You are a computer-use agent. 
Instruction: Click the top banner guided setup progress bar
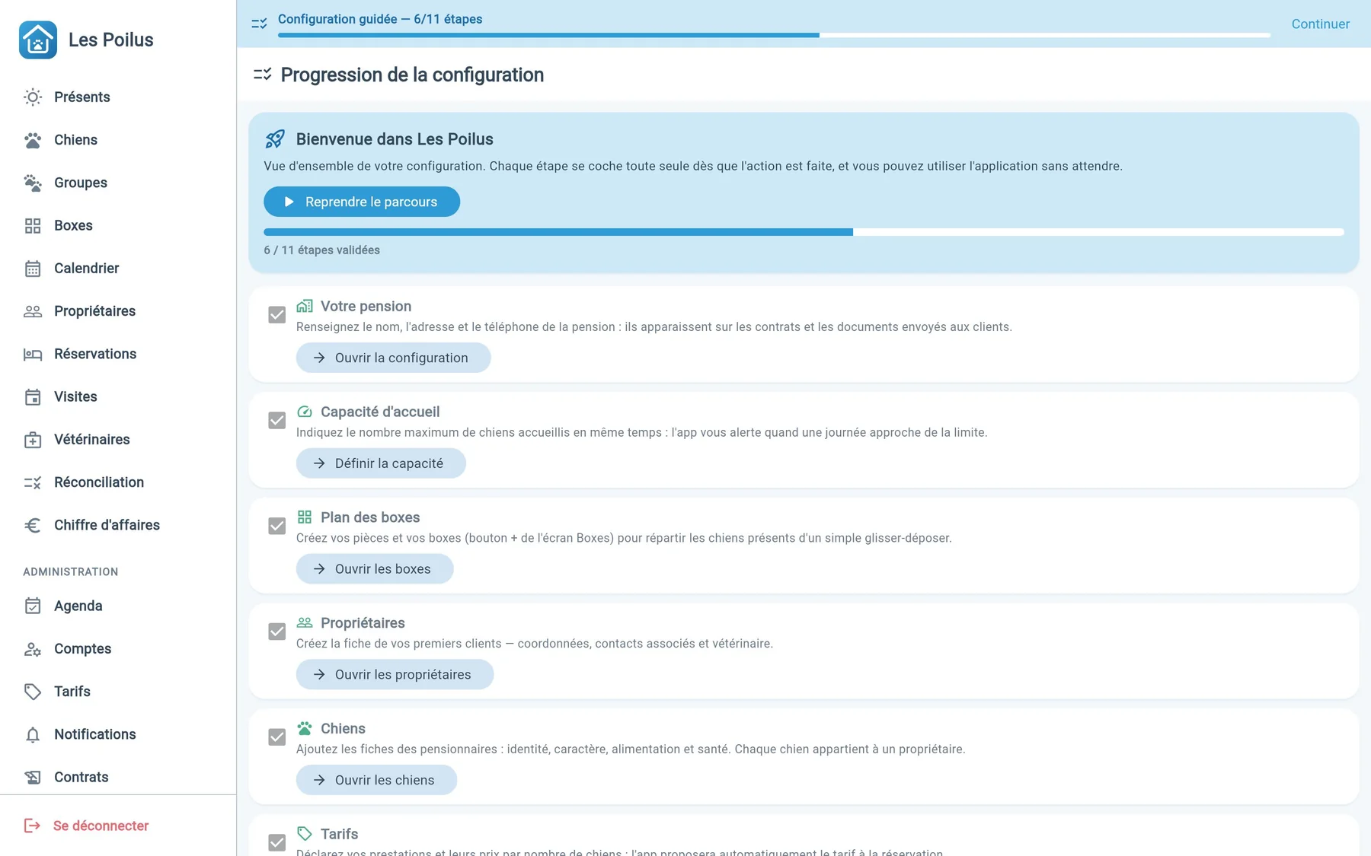tap(774, 35)
